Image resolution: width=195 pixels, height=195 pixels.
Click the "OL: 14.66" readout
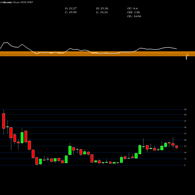(x=134, y=16)
